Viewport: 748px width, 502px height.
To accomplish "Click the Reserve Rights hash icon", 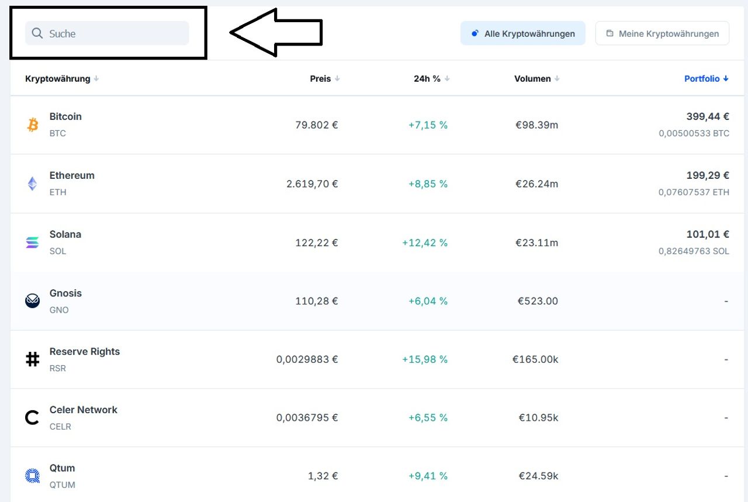I will 33,359.
